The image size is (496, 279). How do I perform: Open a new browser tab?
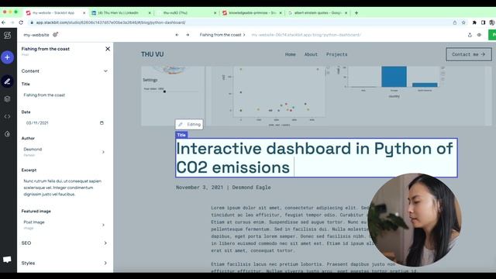tap(356, 13)
